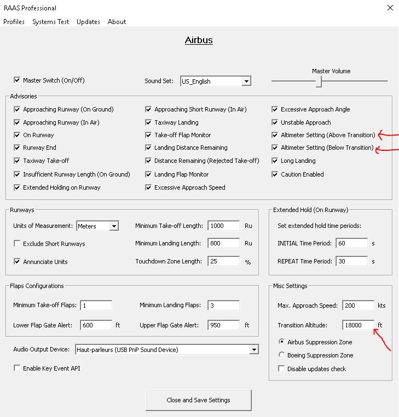This screenshot has width=399, height=417.
Task: Open the Systems Test menu
Action: click(50, 22)
